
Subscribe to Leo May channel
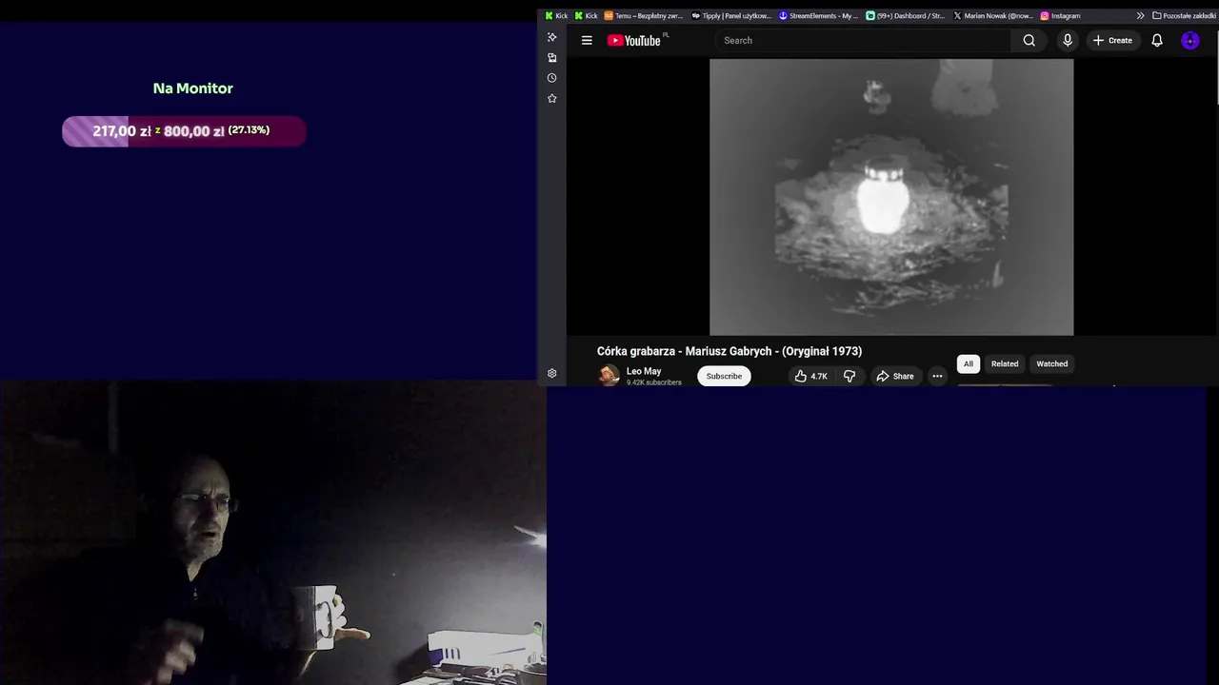pos(724,376)
